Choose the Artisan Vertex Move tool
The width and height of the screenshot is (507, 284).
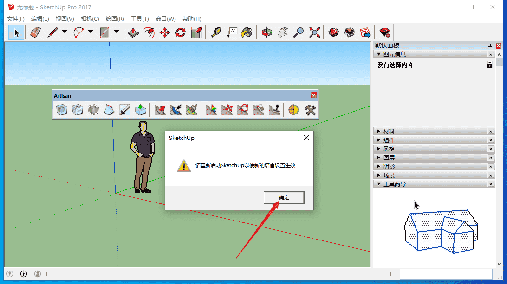(227, 110)
